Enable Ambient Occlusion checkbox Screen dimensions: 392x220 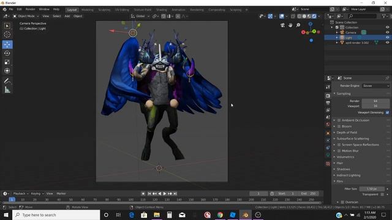[339, 120]
